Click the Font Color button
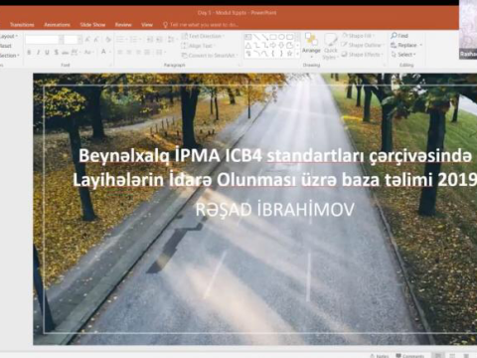The image size is (477, 358). [103, 52]
